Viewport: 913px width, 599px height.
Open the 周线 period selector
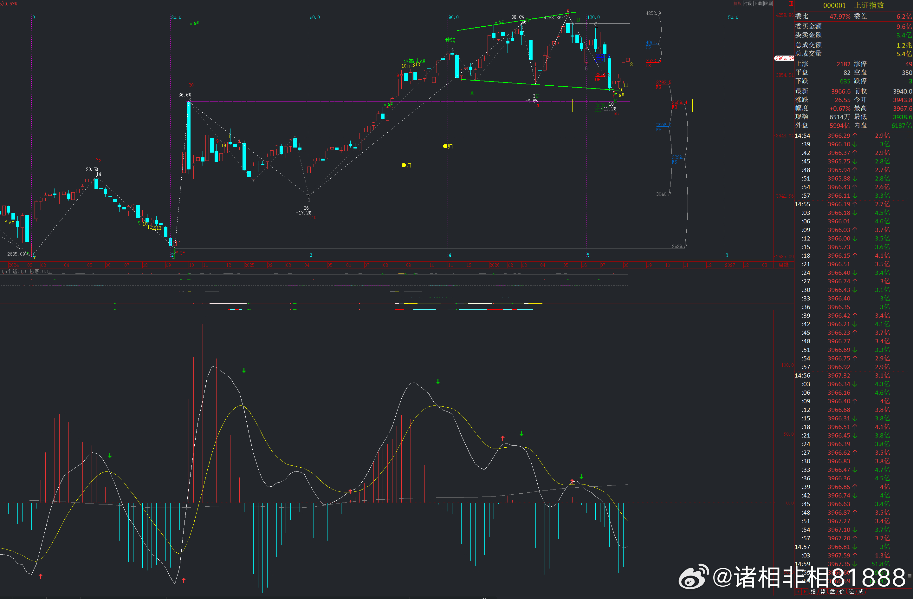pos(783,265)
